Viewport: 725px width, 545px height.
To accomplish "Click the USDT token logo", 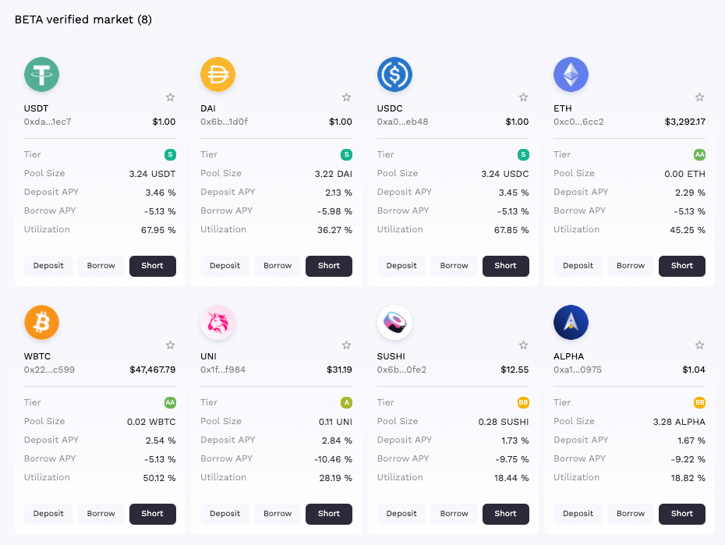I will (x=41, y=74).
